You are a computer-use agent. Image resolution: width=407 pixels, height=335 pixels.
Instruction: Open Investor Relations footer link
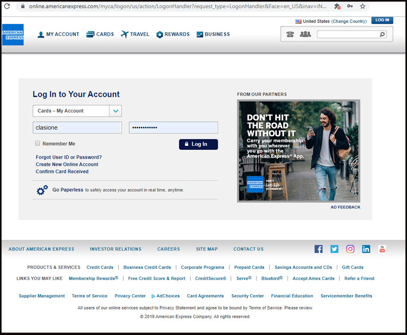tap(115, 249)
